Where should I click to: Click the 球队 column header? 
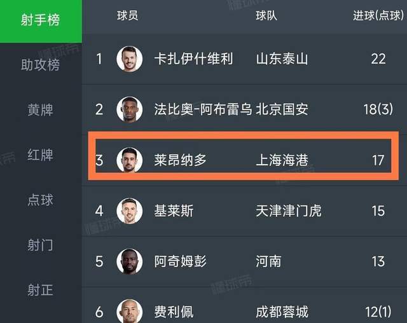pos(266,16)
